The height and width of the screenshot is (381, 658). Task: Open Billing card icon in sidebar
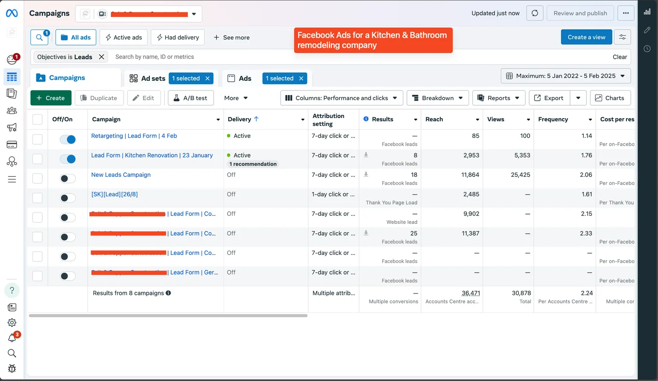pos(12,144)
